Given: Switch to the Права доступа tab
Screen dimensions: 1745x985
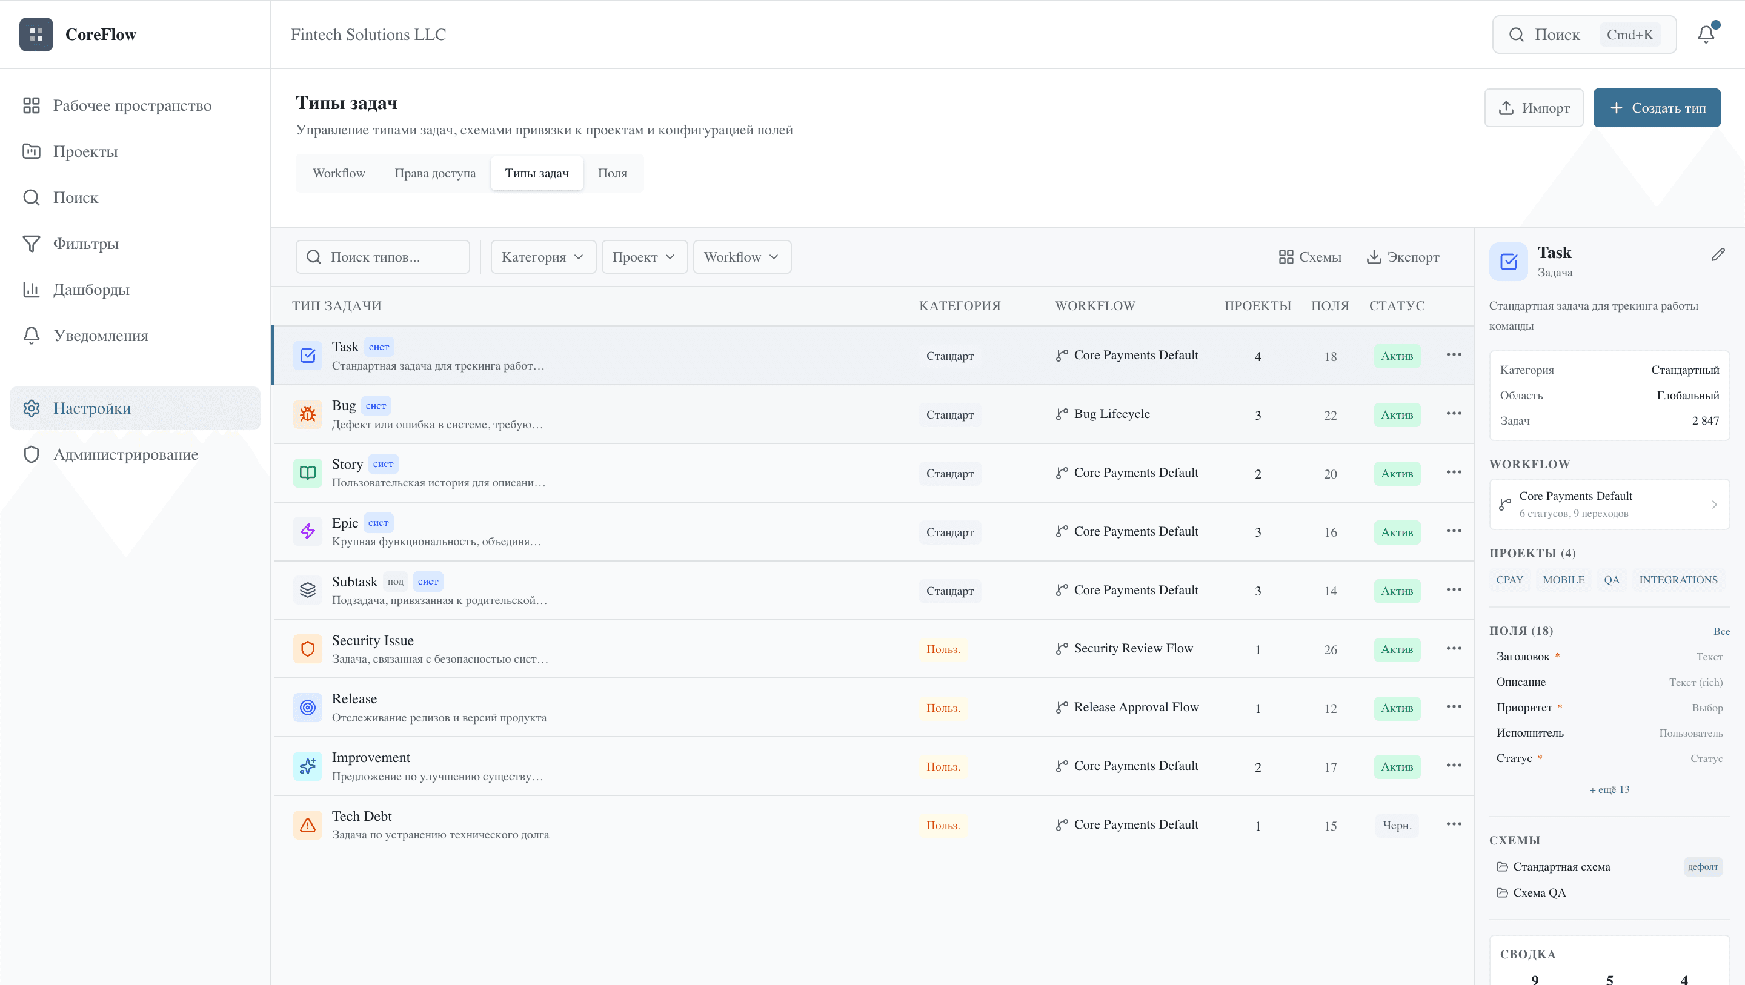Looking at the screenshot, I should (435, 173).
